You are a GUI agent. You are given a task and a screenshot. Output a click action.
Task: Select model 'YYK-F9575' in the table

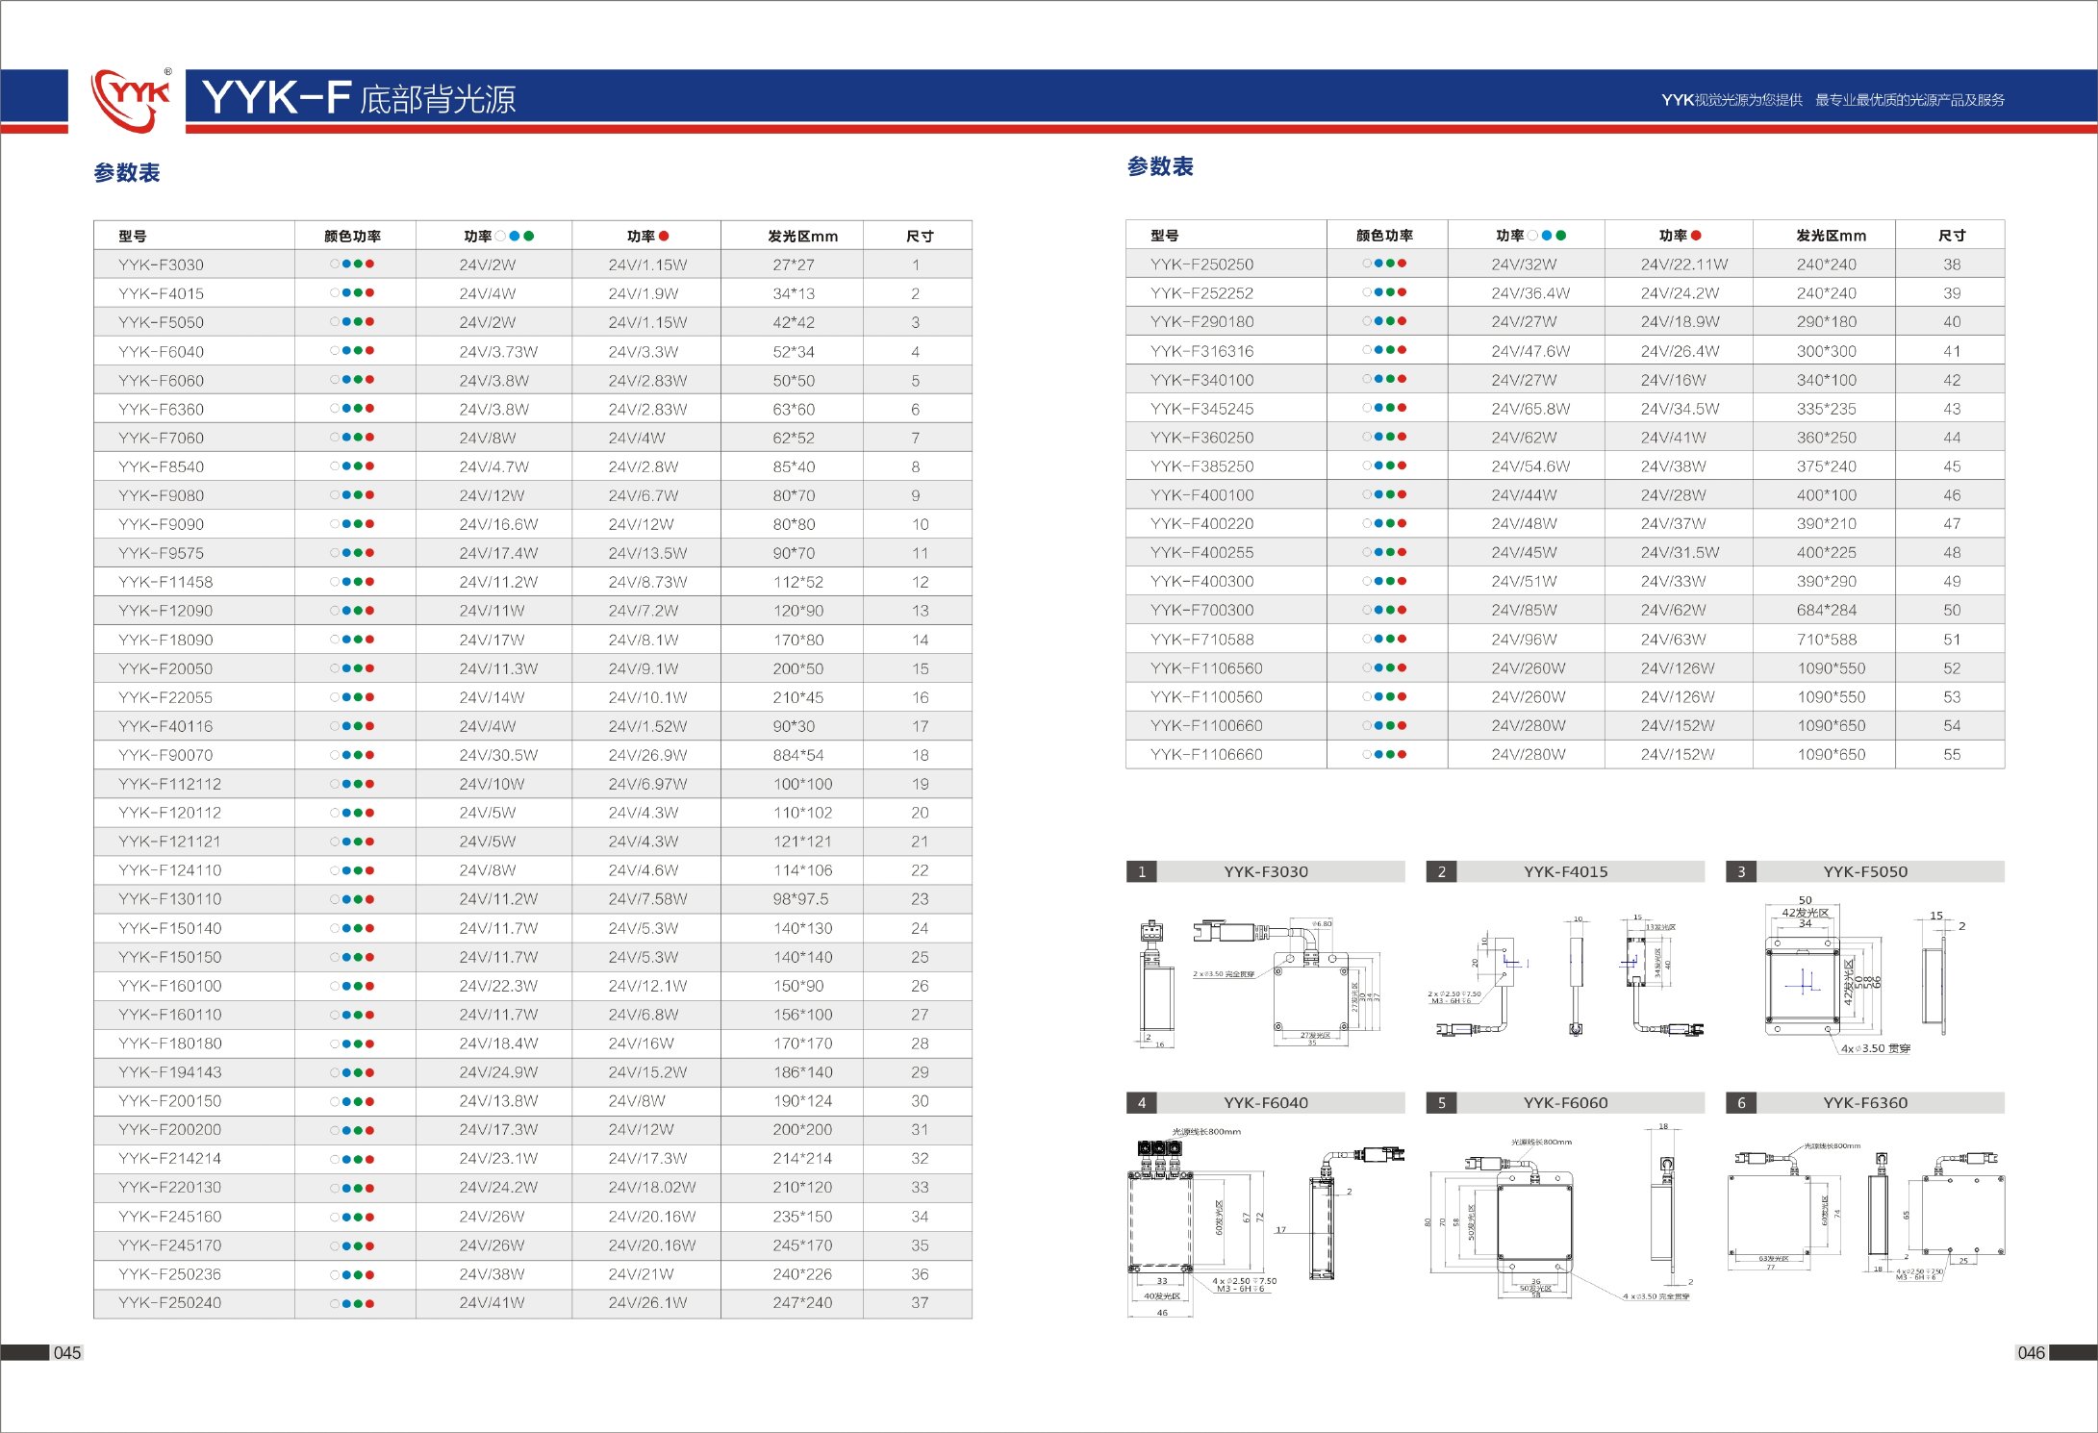coord(161,553)
